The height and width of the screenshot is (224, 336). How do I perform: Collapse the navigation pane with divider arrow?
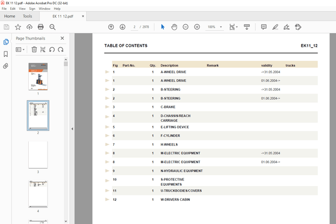pos(72,129)
